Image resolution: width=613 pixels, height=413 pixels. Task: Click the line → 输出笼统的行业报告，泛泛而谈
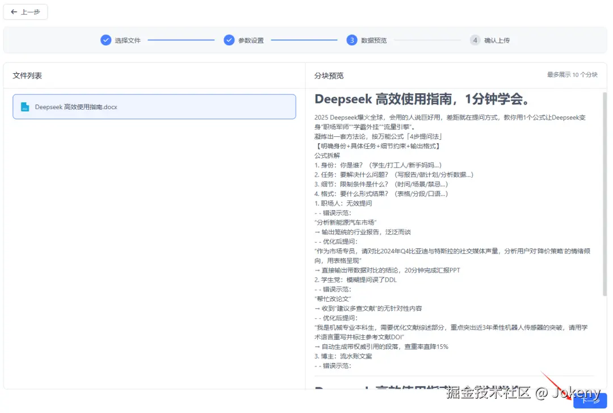pos(363,232)
